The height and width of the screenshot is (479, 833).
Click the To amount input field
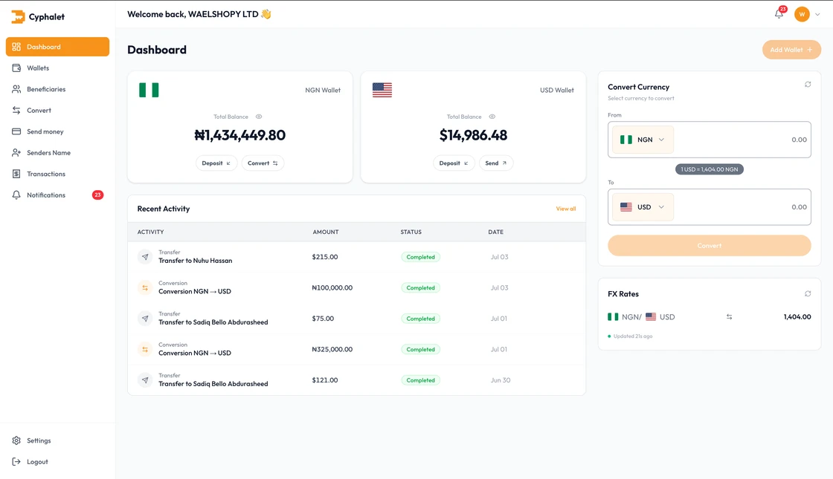(743, 207)
